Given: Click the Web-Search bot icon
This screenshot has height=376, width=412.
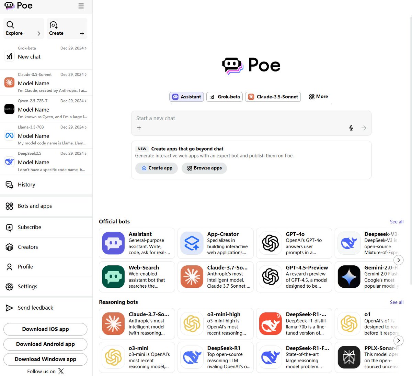Looking at the screenshot, I should coord(113,277).
